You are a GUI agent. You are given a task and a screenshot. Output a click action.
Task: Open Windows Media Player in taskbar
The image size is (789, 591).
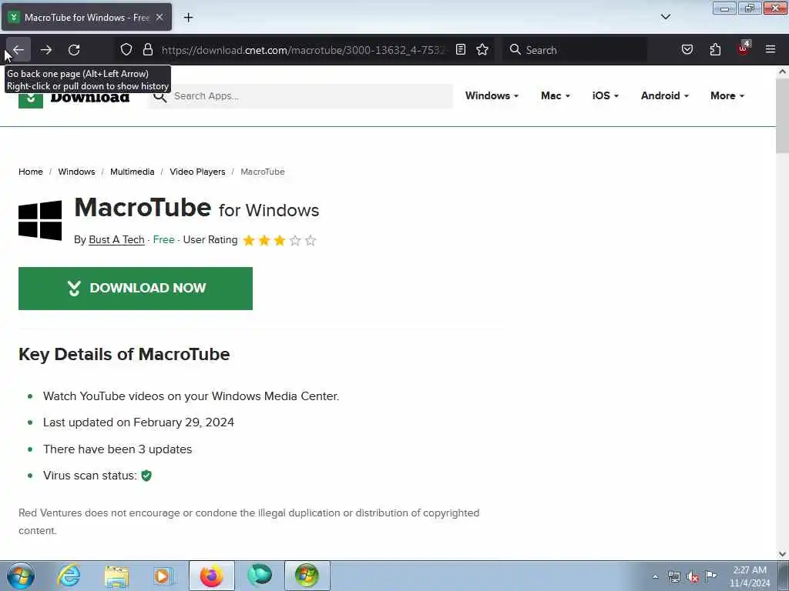click(x=163, y=576)
